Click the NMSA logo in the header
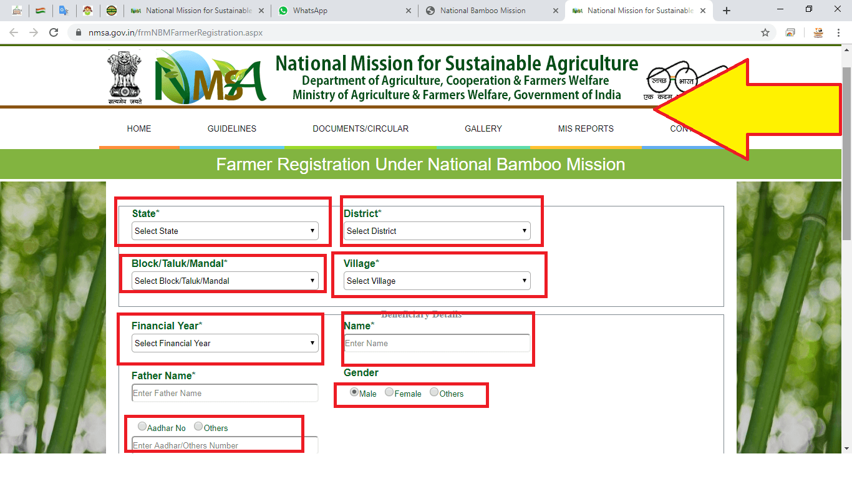 [211, 77]
